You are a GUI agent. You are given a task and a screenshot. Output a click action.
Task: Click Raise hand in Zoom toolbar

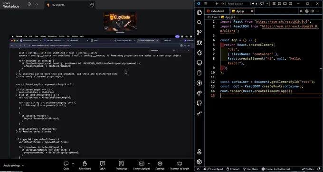pyautogui.click(x=85, y=165)
